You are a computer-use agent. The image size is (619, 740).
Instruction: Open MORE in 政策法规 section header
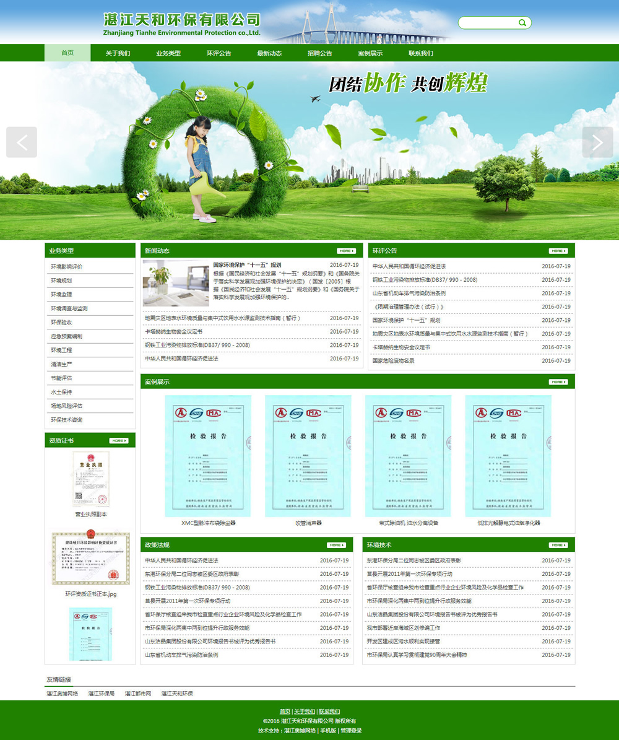pos(336,545)
